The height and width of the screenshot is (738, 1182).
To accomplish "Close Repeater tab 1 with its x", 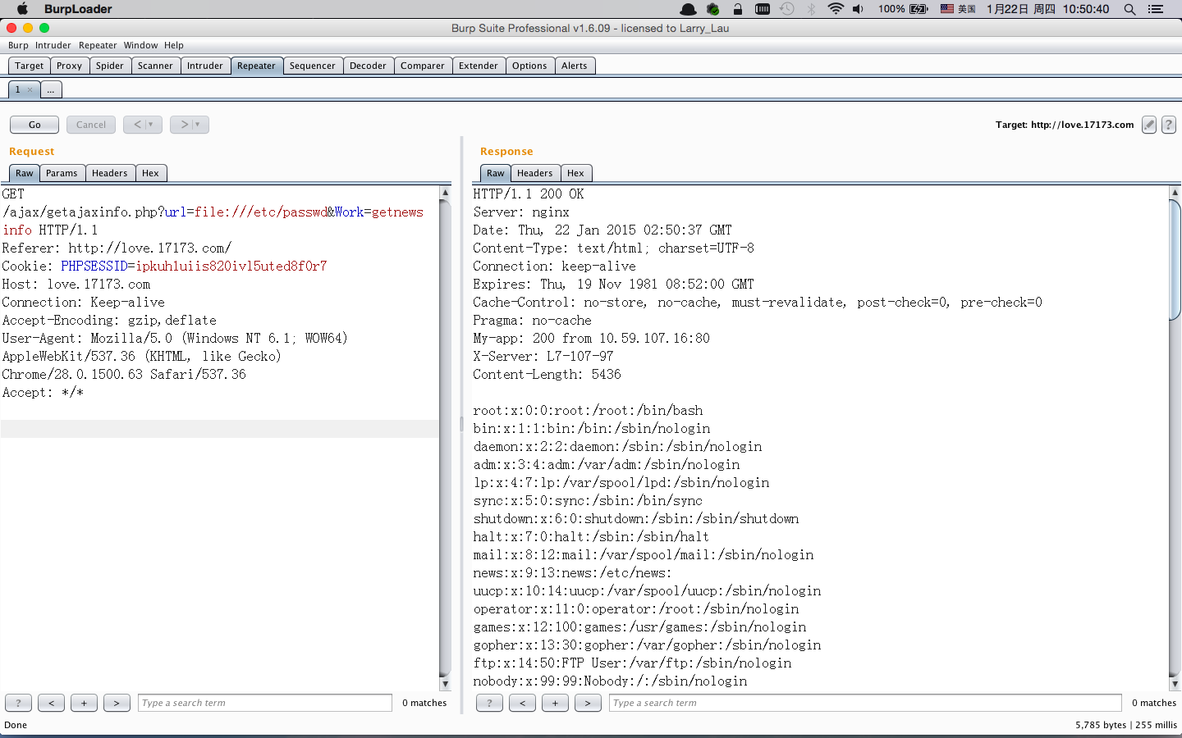I will pyautogui.click(x=30, y=89).
